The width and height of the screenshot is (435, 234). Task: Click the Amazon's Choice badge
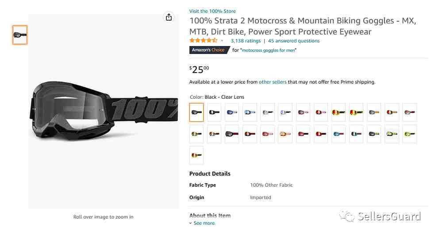coord(209,50)
